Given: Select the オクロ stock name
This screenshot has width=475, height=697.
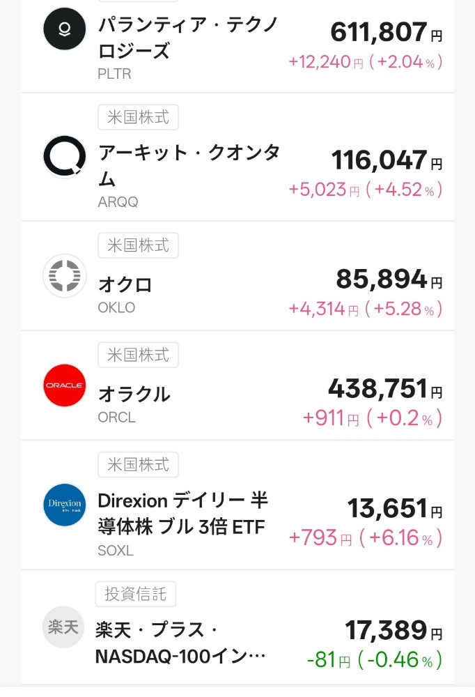Looking at the screenshot, I should coord(125,284).
